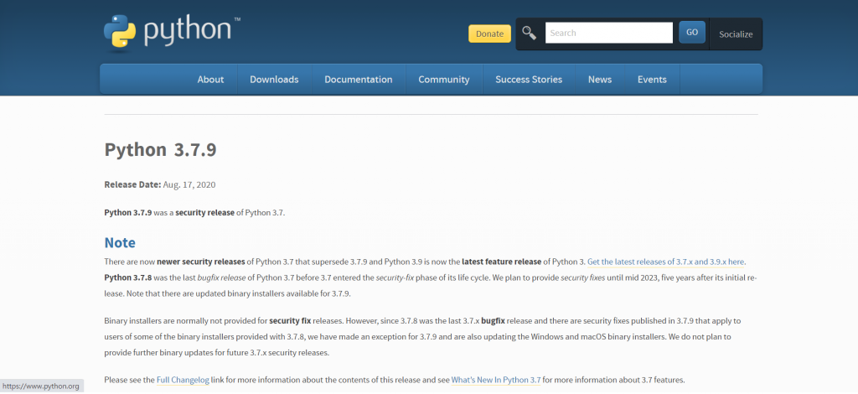Click the bold 'Python 3.7.8' text
Screen dimensions: 858x394
[x=128, y=277]
